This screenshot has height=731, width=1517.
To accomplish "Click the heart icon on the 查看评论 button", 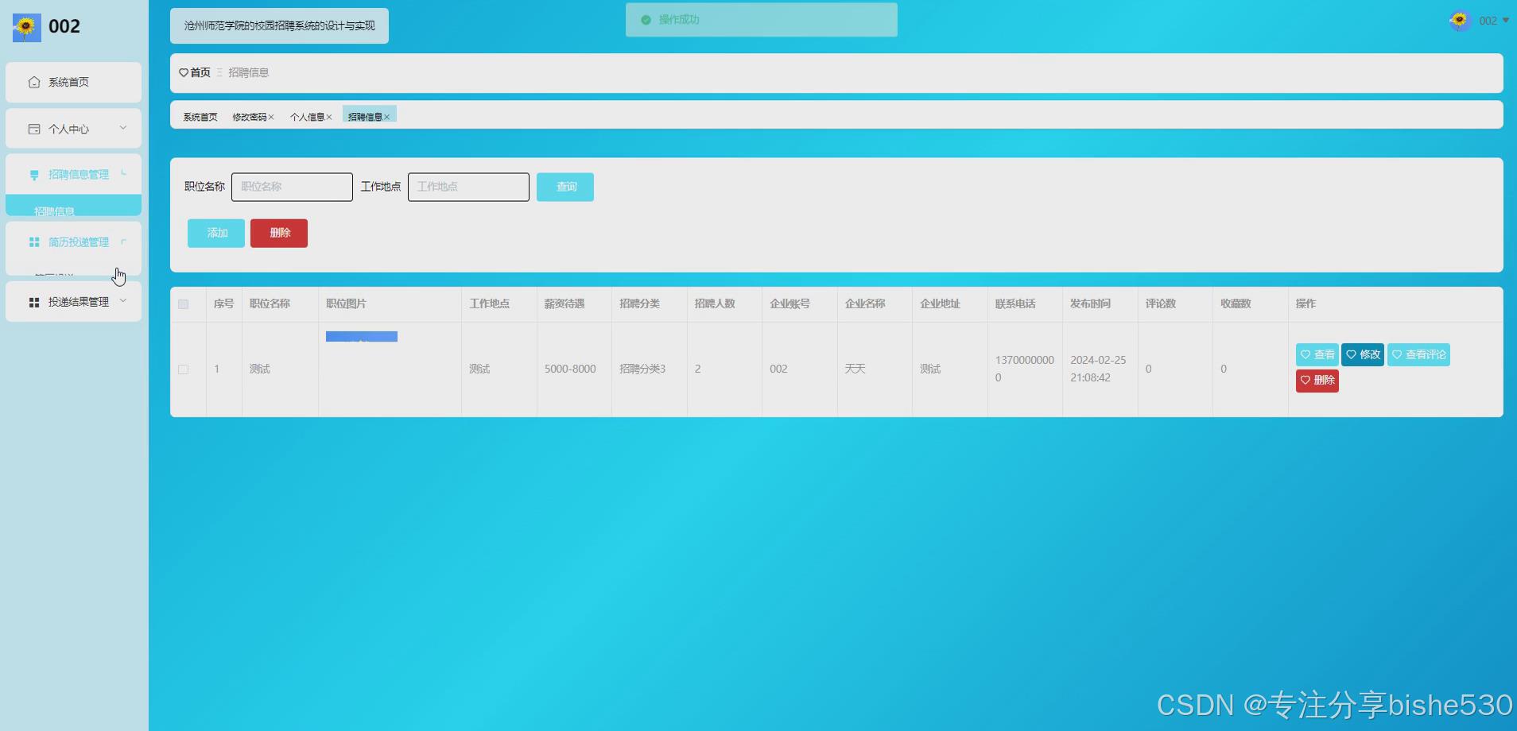I will [x=1397, y=354].
